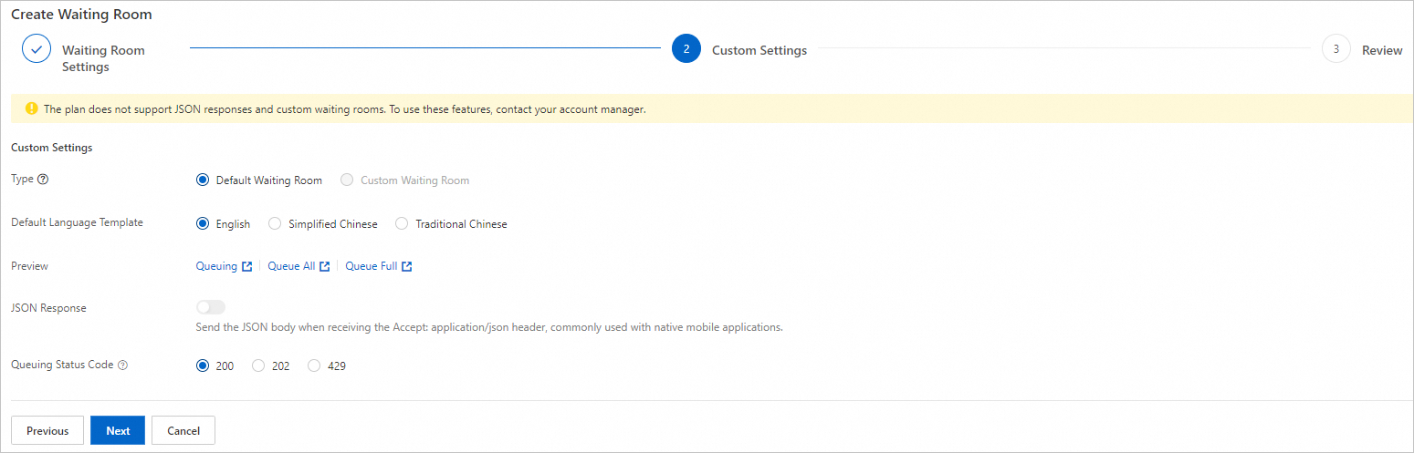This screenshot has height=453, width=1414.
Task: Open the Queue All preview external-link icon
Action: click(x=325, y=267)
